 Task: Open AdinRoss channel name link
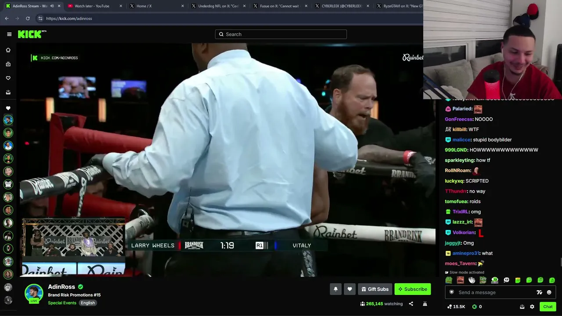pos(61,287)
